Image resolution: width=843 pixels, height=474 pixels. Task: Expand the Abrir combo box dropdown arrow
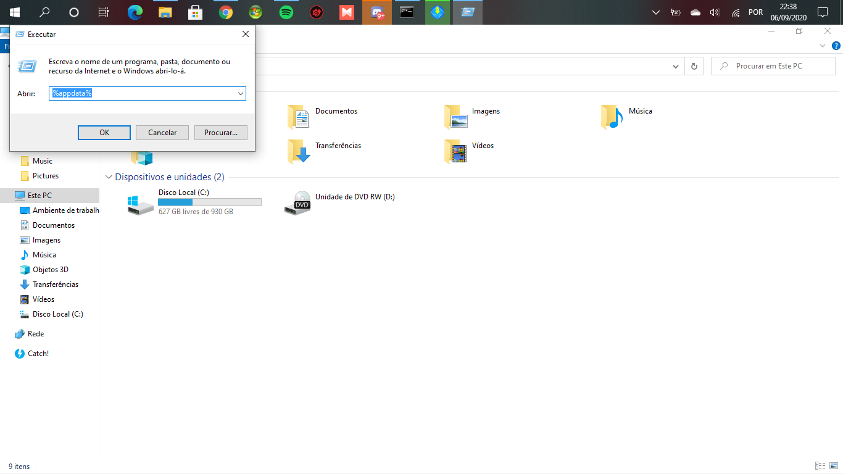pos(240,93)
